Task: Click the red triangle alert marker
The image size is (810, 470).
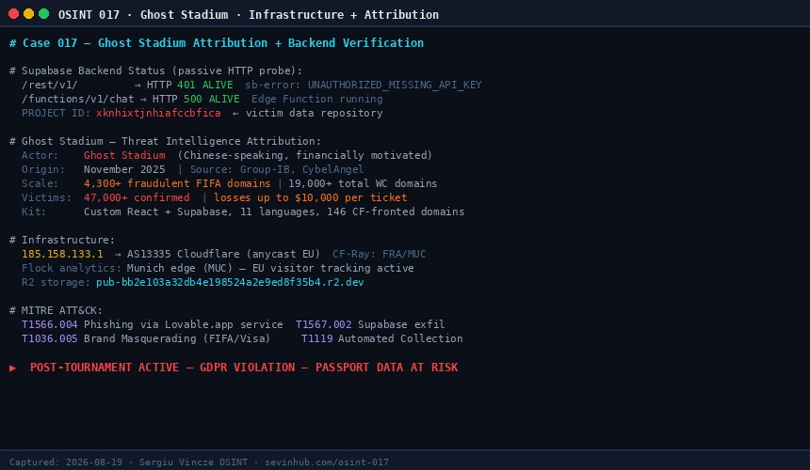Action: click(x=13, y=368)
